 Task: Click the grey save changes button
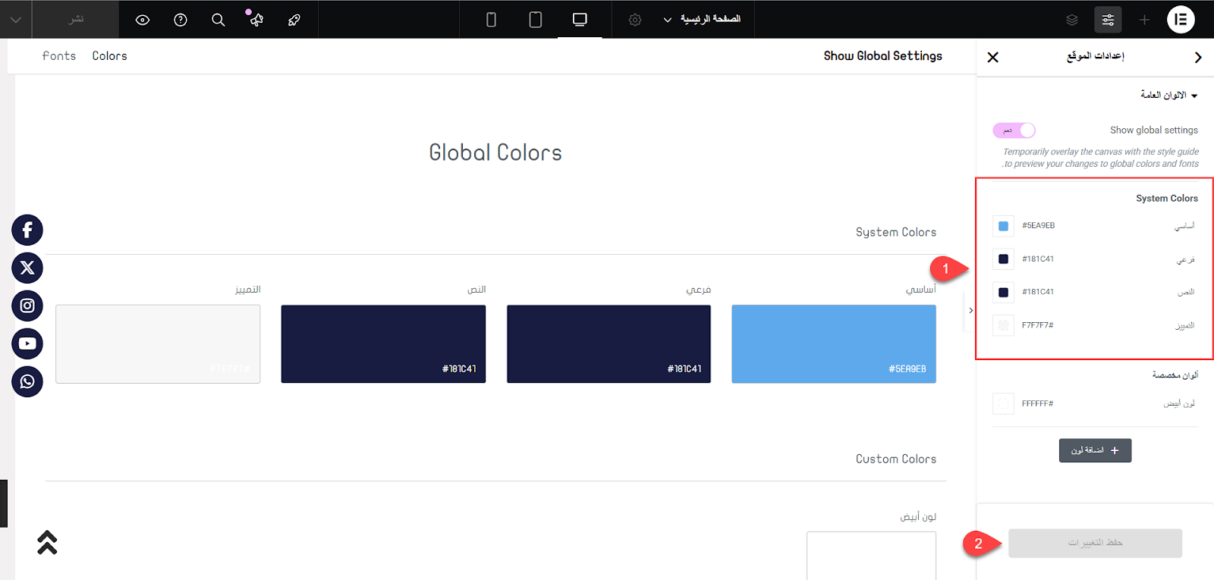(x=1095, y=543)
